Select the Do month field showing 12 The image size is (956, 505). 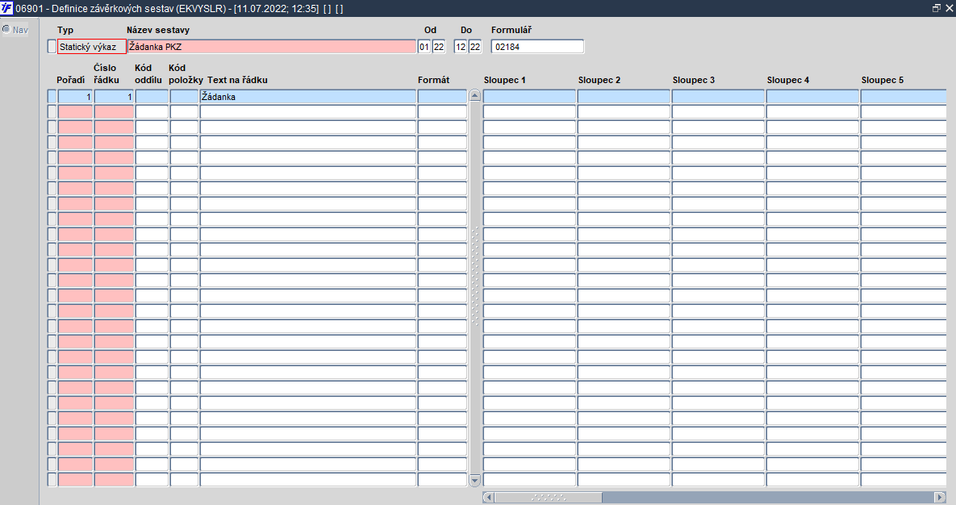[x=461, y=46]
